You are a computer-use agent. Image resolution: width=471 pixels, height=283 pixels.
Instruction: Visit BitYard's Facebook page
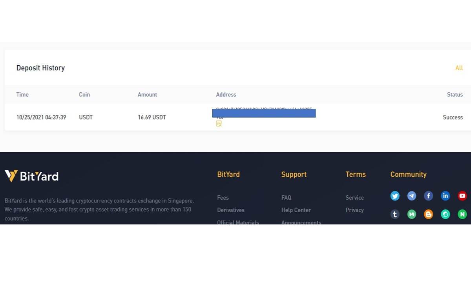(x=429, y=196)
